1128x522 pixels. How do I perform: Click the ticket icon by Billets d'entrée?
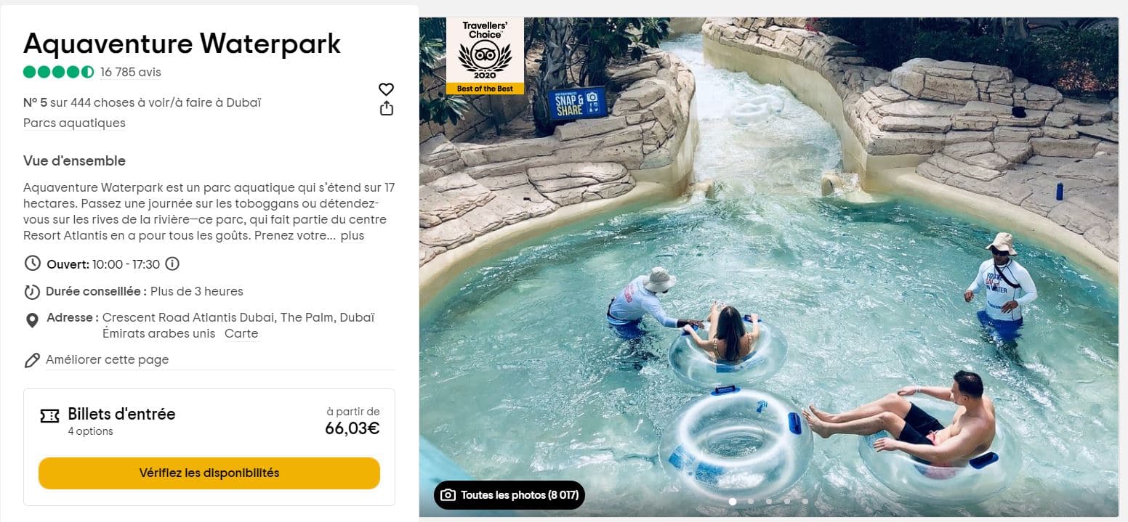(x=49, y=416)
